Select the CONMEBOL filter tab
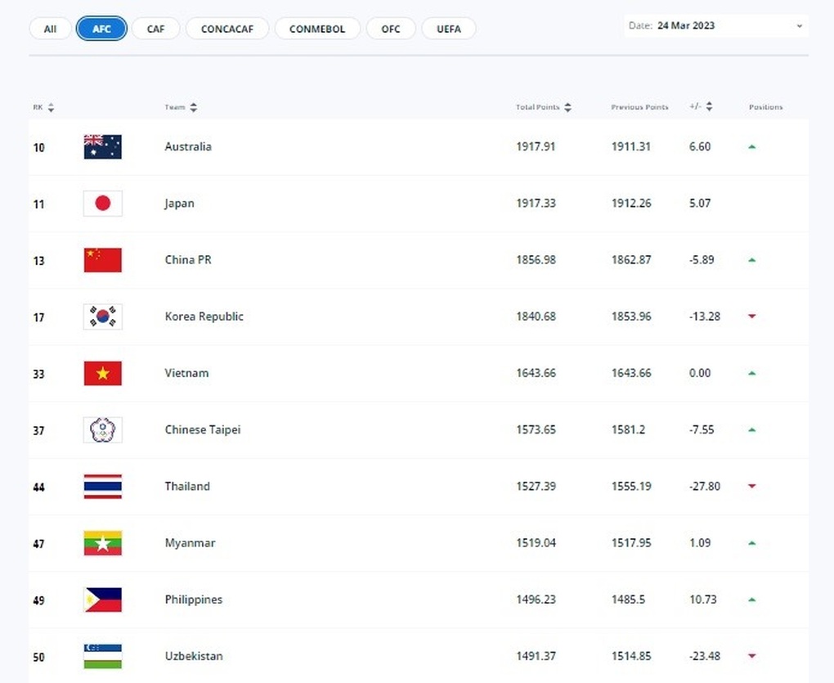Image resolution: width=834 pixels, height=683 pixels. tap(317, 29)
